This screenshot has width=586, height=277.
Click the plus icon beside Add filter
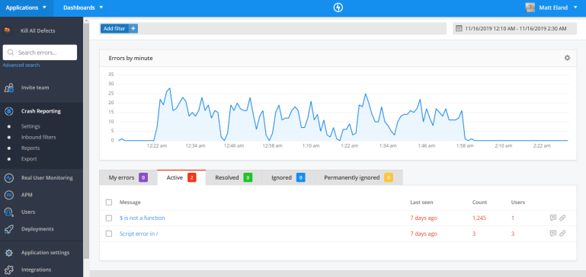(133, 28)
